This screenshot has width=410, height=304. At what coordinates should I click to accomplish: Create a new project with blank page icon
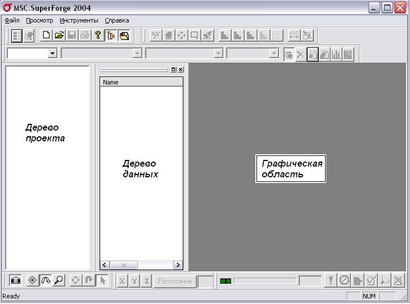[x=46, y=35]
